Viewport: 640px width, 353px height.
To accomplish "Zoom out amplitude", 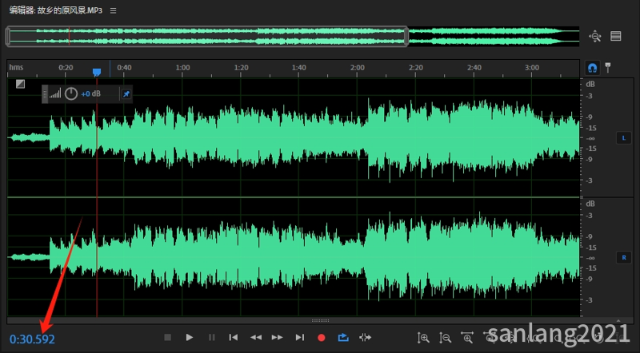I will tap(446, 338).
